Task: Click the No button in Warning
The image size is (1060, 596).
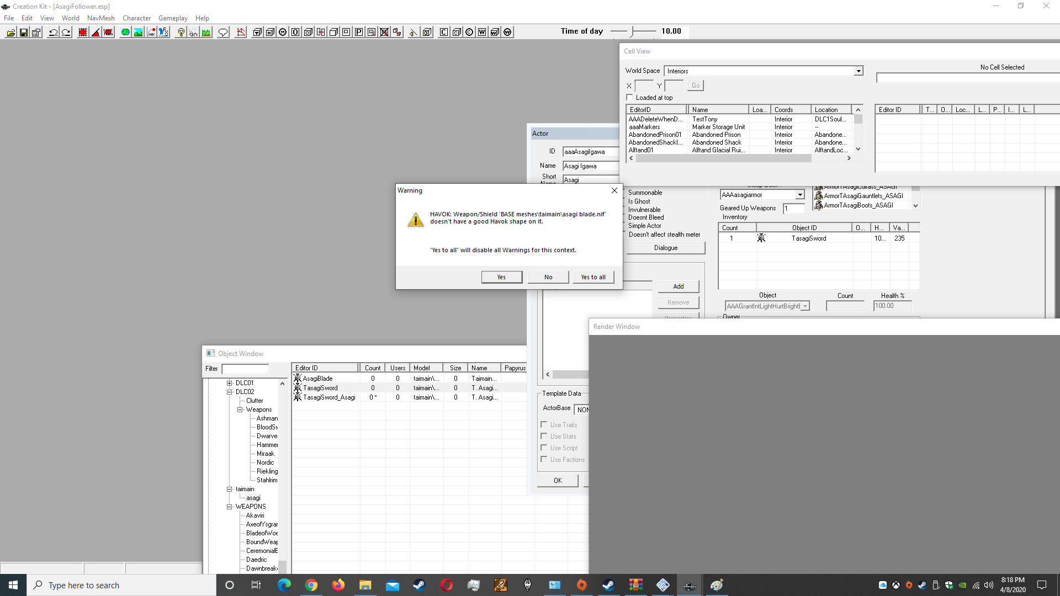Action: coord(548,277)
